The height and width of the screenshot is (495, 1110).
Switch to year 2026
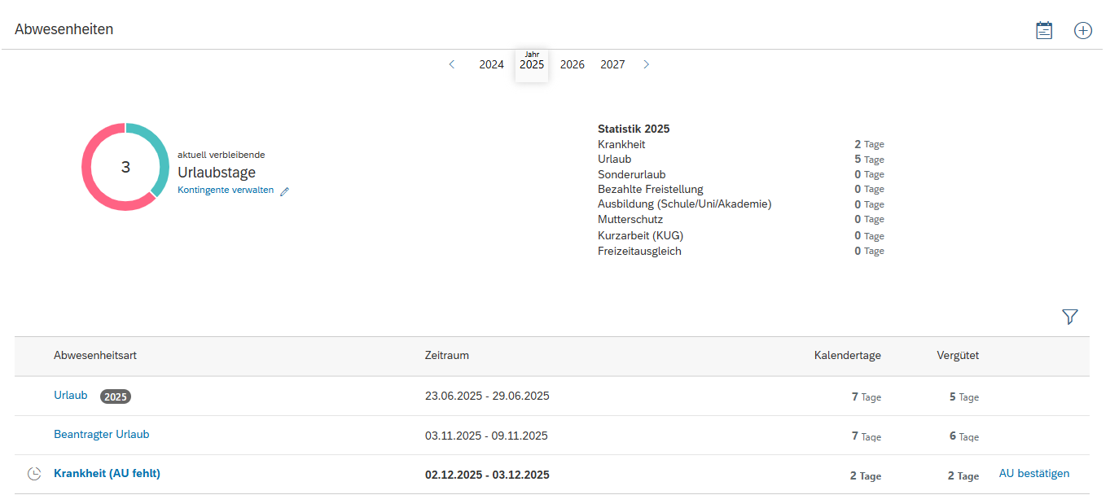[572, 64]
